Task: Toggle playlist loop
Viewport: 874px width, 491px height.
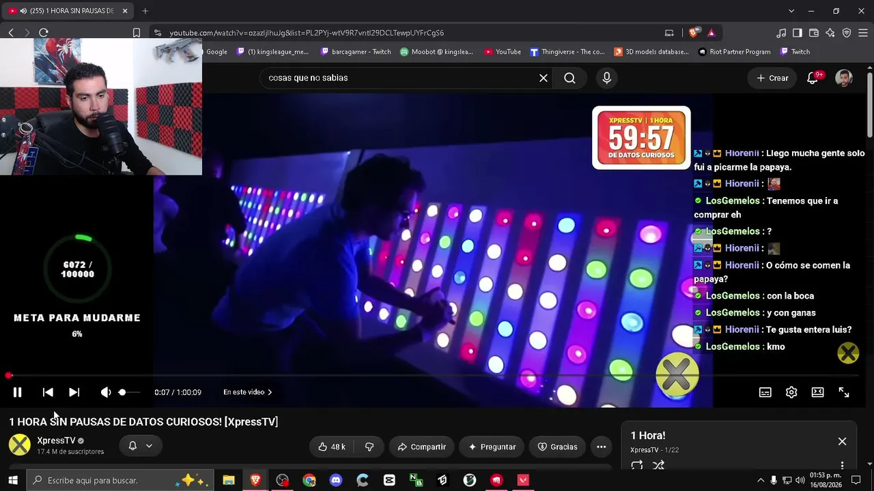Action: point(637,465)
